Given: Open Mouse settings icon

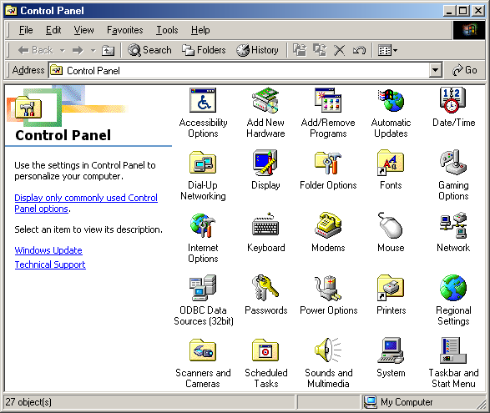Looking at the screenshot, I should [x=391, y=225].
